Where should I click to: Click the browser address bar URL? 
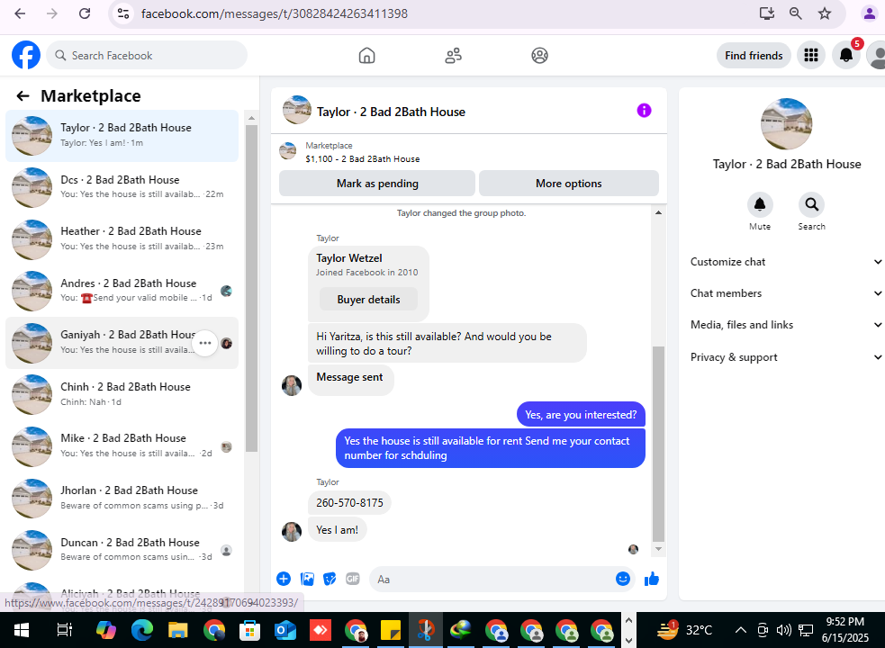click(275, 13)
